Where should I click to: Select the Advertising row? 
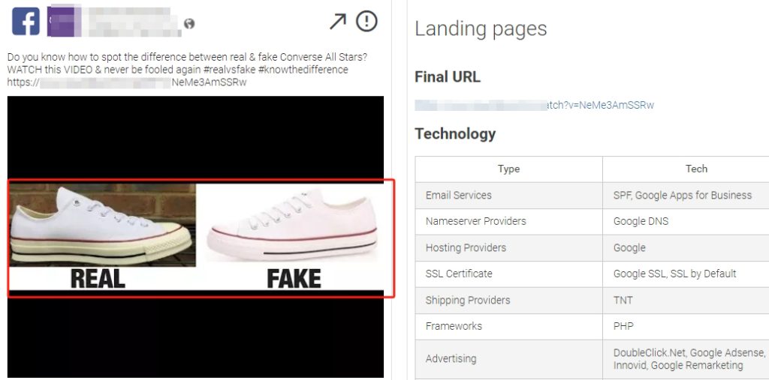pyautogui.click(x=451, y=358)
